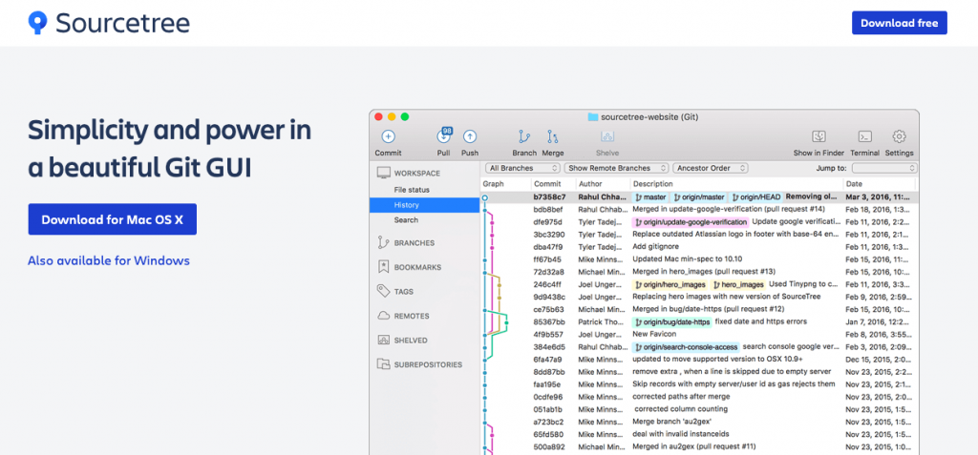This screenshot has width=978, height=455.
Task: Open the All Branches dropdown
Action: click(x=522, y=168)
